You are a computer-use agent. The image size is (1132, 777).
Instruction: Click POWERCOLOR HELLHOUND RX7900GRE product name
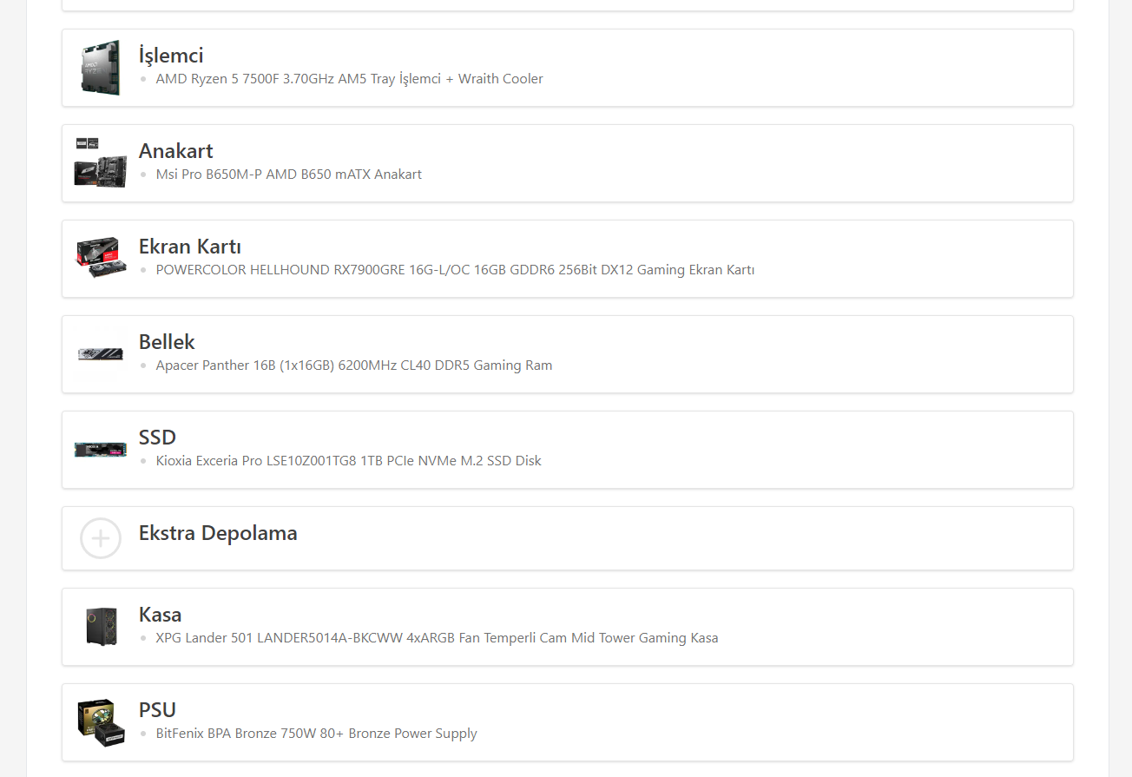[455, 270]
